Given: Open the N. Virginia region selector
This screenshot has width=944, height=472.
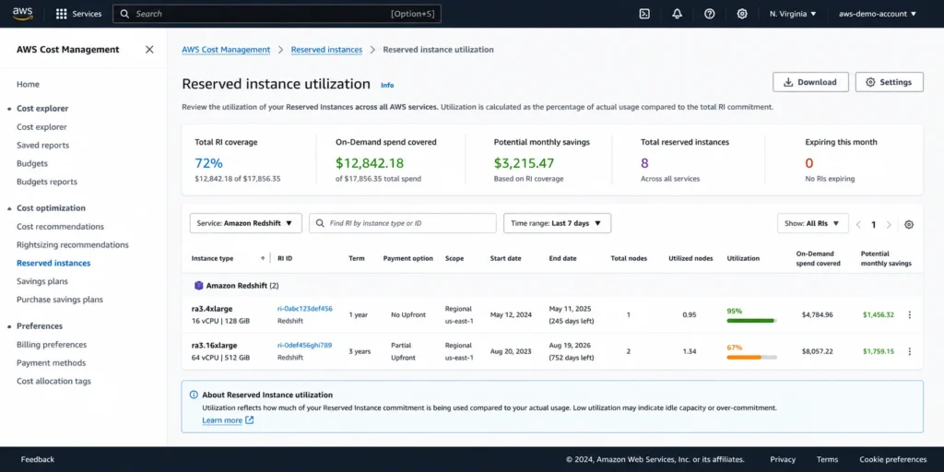Looking at the screenshot, I should (x=793, y=14).
